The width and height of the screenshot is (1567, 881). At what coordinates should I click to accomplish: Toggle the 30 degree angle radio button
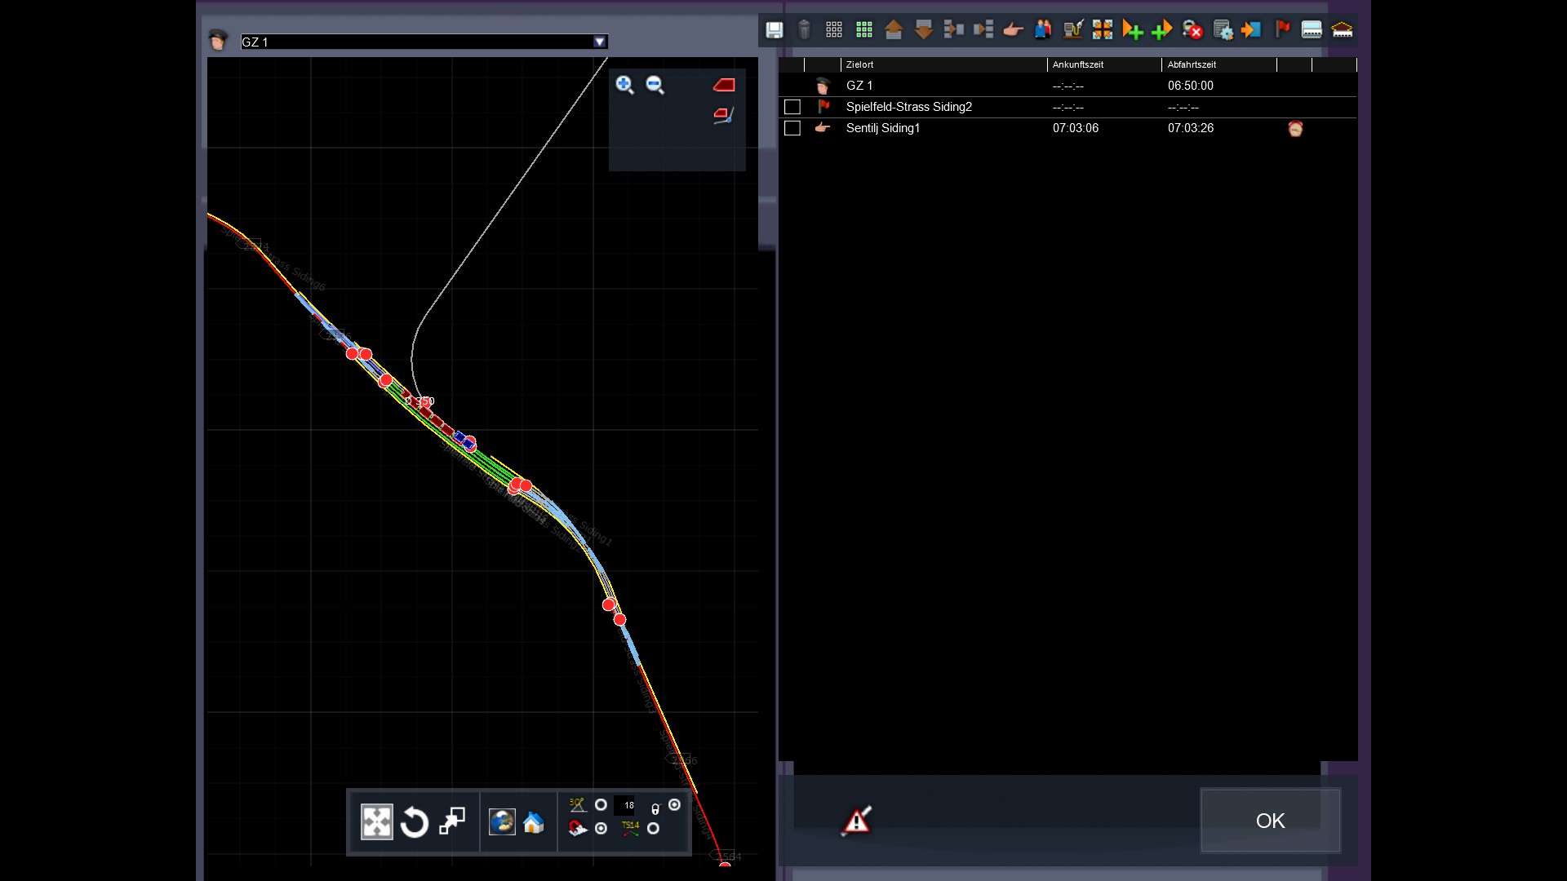pos(601,805)
